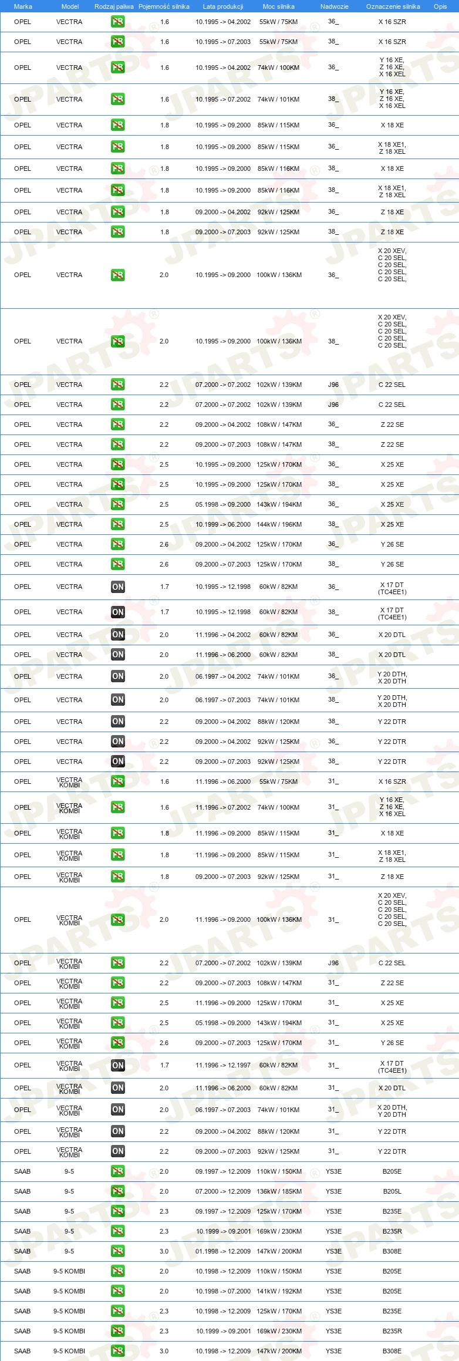This screenshot has width=459, height=1361.
Task: Click the date cell '11.1996 -> 12.1997'
Action: click(223, 1065)
